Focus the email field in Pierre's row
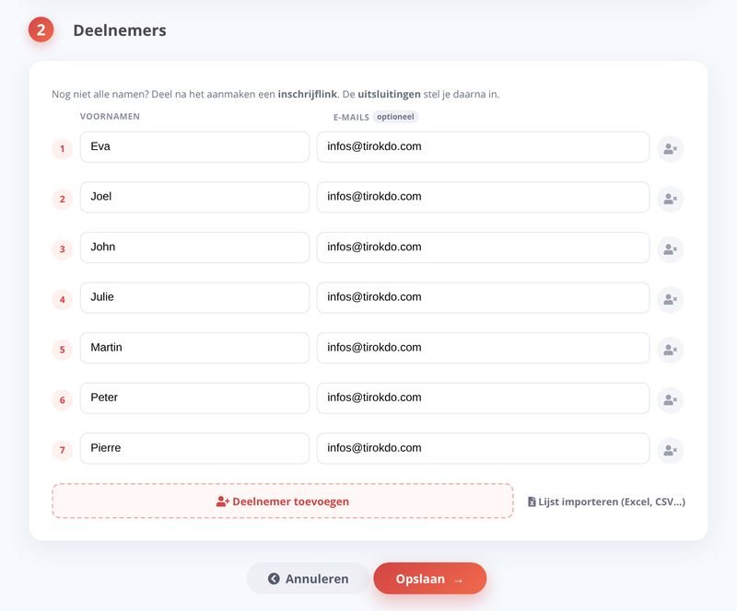The image size is (737, 611). tap(483, 448)
